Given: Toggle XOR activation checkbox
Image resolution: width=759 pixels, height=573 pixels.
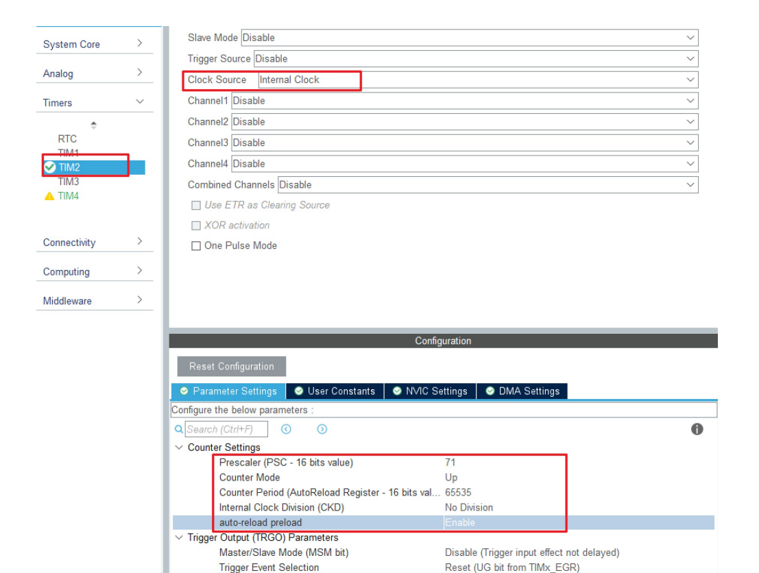Looking at the screenshot, I should click(196, 225).
